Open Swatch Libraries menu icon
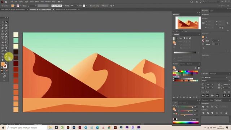Image resolution: width=231 pixels, height=130 pixels. coord(174,97)
